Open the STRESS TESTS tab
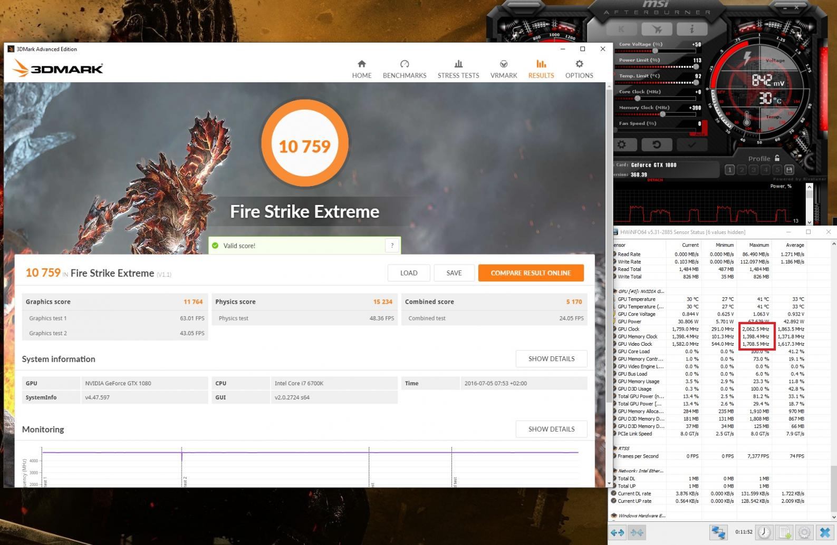The width and height of the screenshot is (837, 545). (458, 69)
